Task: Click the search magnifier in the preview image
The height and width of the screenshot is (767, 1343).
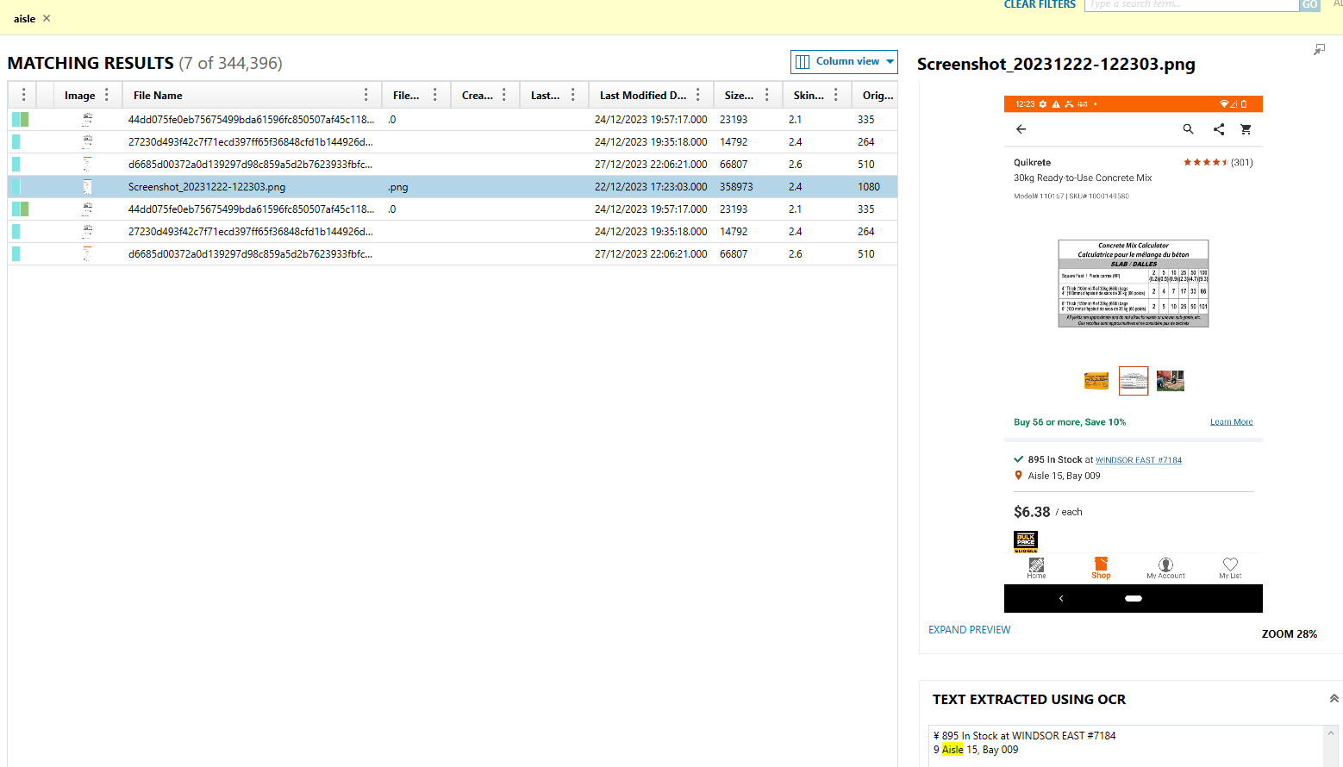Action: point(1188,129)
